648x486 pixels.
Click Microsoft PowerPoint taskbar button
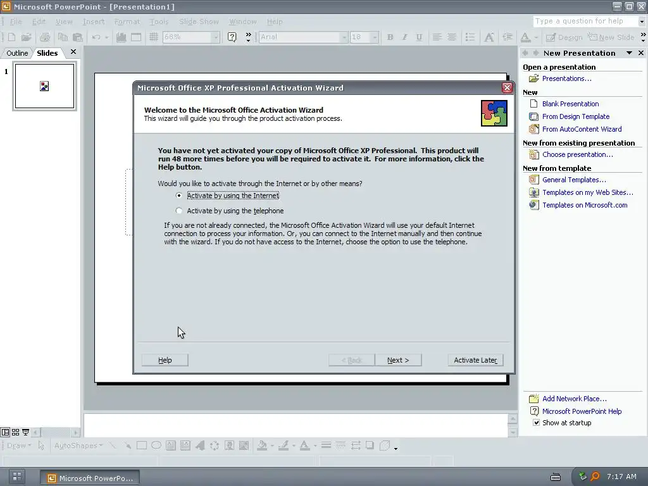coord(90,478)
